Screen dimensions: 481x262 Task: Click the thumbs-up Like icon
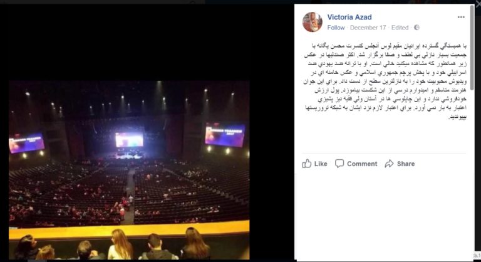click(307, 164)
